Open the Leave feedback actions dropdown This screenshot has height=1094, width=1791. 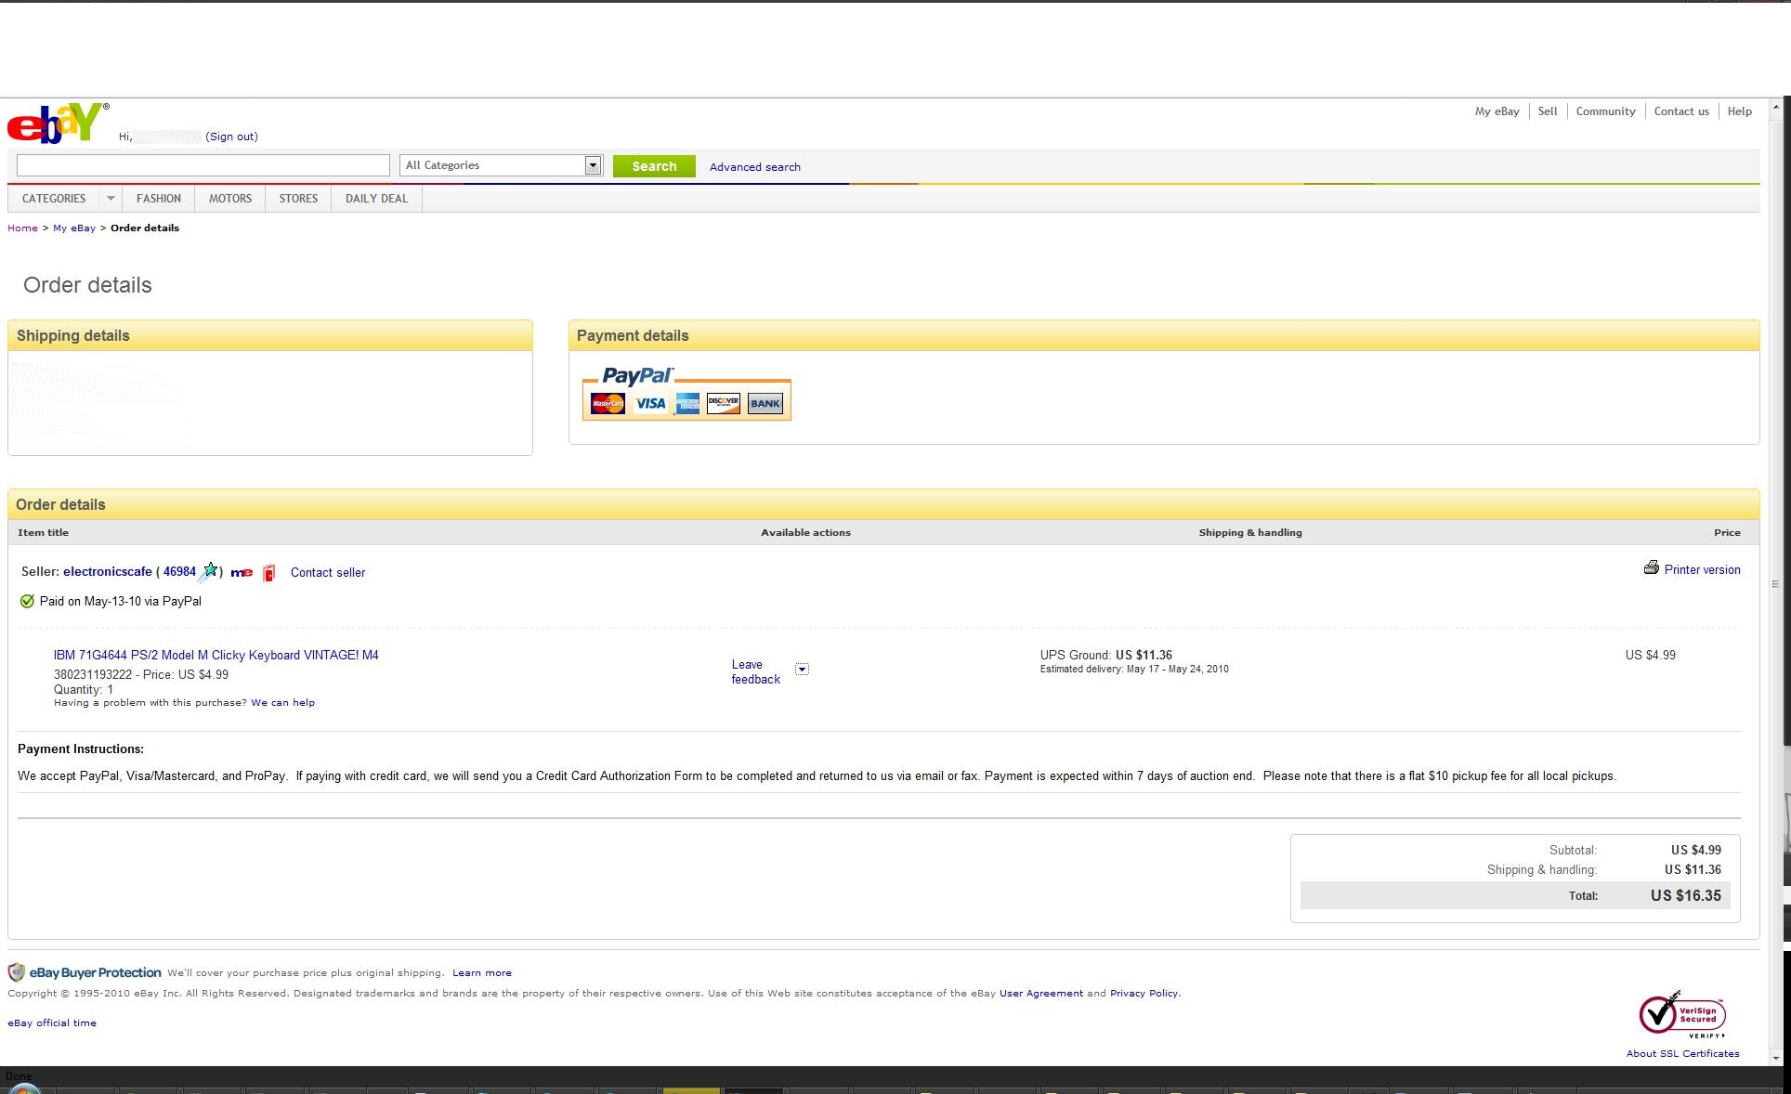pyautogui.click(x=802, y=669)
